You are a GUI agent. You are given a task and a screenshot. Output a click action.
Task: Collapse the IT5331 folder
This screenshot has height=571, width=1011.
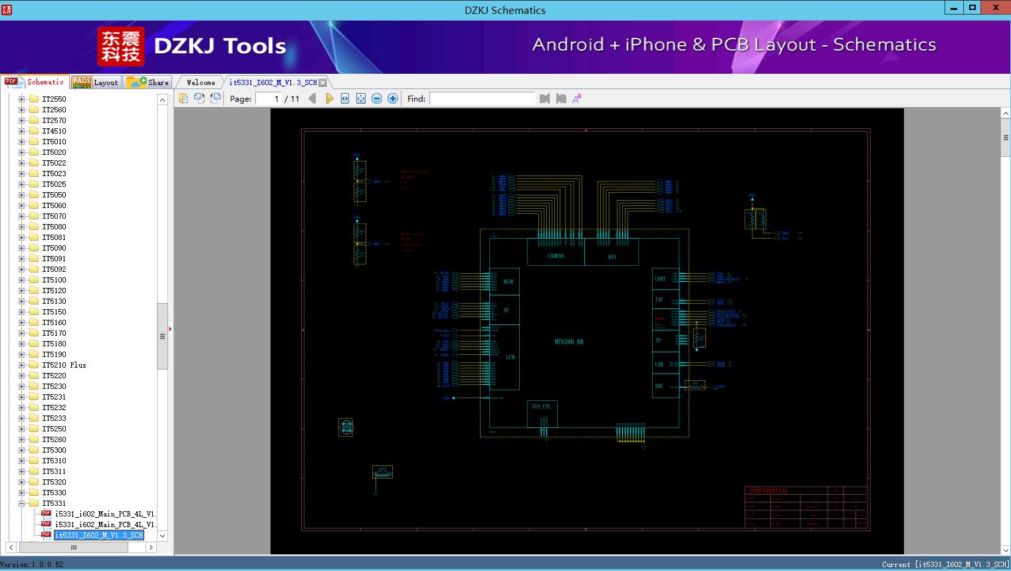[22, 503]
